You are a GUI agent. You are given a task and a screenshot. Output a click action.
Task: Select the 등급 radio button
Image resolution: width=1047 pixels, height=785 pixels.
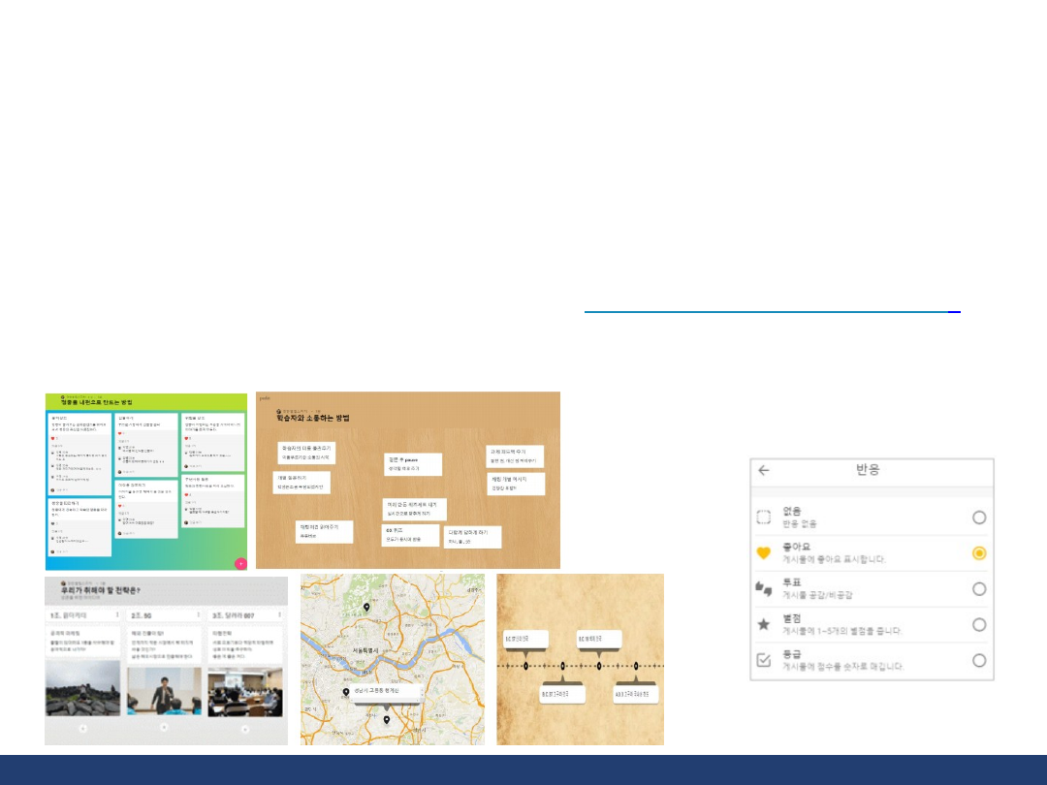point(979,660)
